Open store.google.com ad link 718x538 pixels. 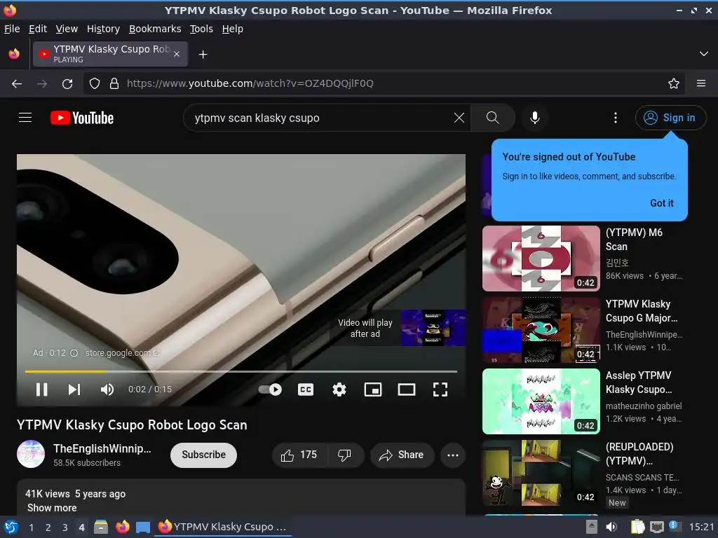click(x=122, y=353)
